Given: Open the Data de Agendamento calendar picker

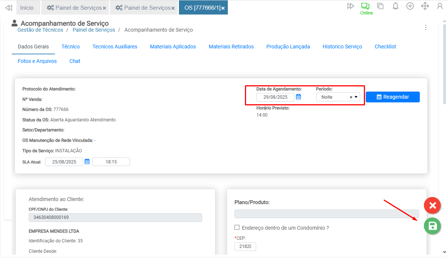Looking at the screenshot, I should click(298, 97).
